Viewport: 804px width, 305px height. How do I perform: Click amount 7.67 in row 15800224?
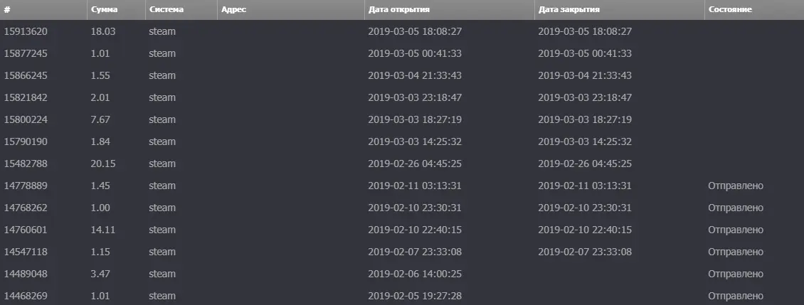click(x=100, y=120)
